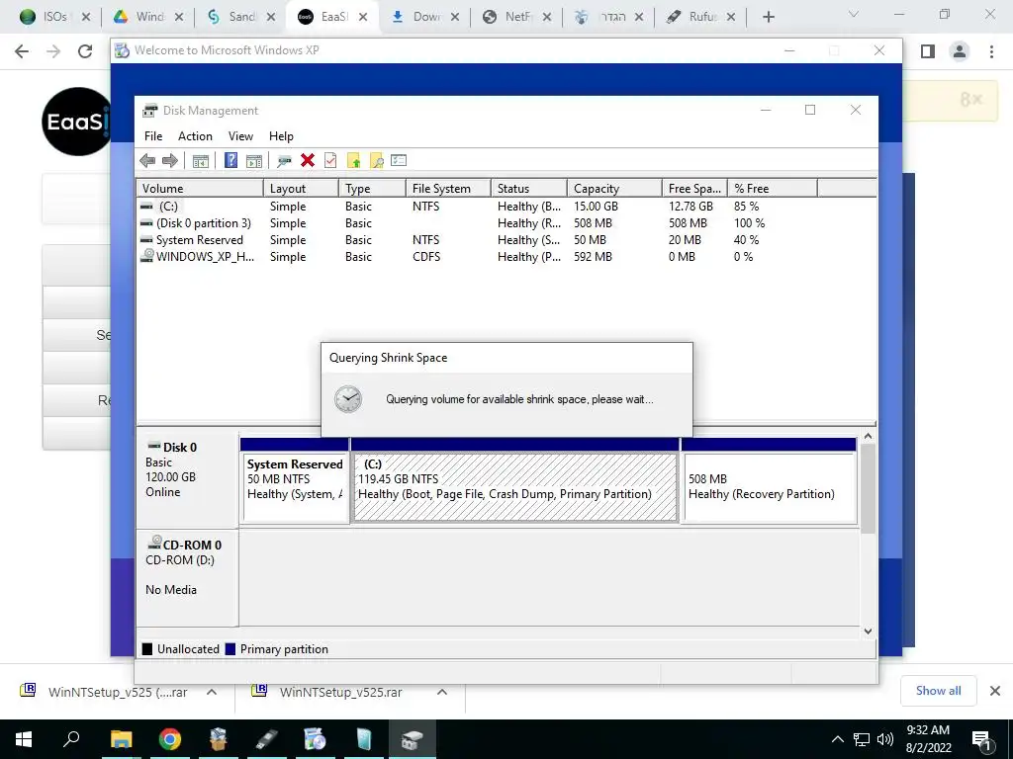Viewport: 1013px width, 759px height.
Task: Click the 12.78 GB free space cell
Action: tap(691, 207)
